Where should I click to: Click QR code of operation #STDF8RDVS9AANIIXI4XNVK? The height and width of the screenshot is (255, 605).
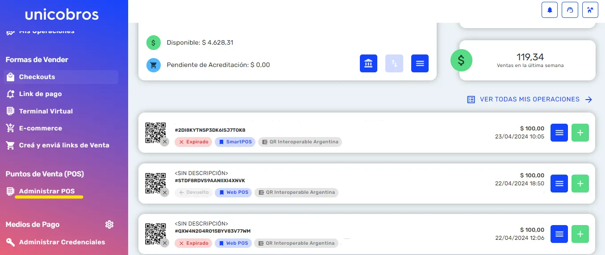tap(155, 184)
